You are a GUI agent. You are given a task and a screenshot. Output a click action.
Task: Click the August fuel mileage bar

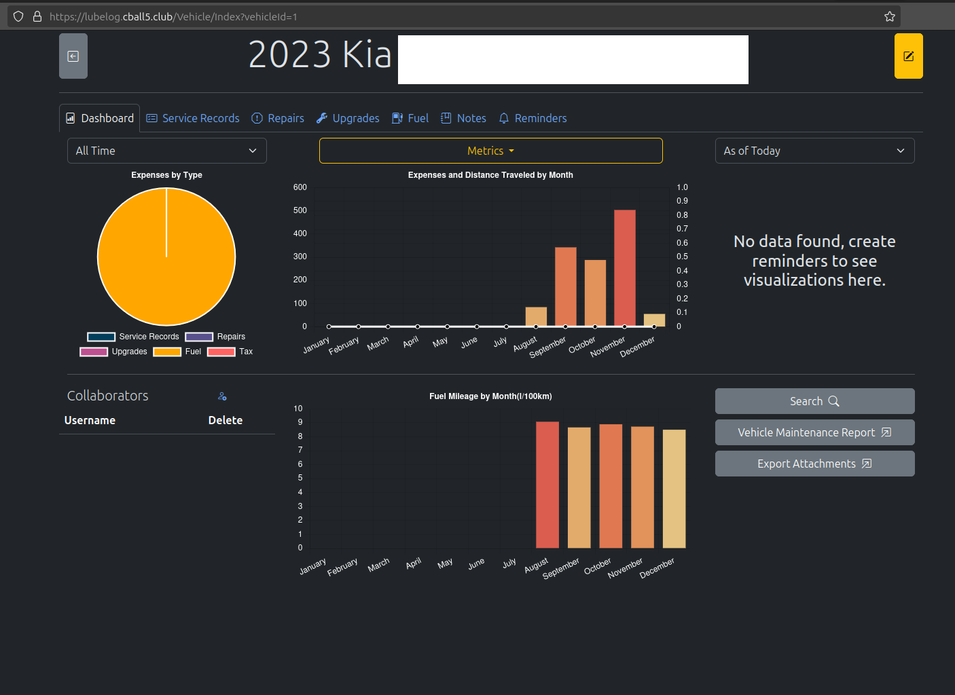point(547,485)
